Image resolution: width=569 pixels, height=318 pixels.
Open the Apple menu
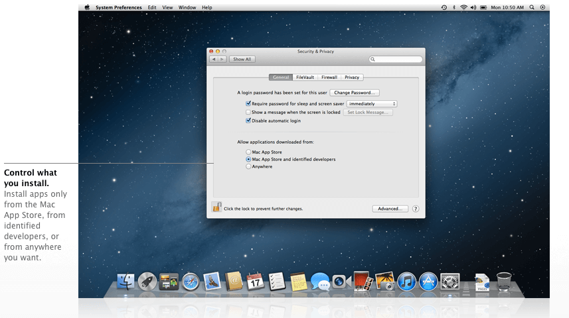coord(87,7)
